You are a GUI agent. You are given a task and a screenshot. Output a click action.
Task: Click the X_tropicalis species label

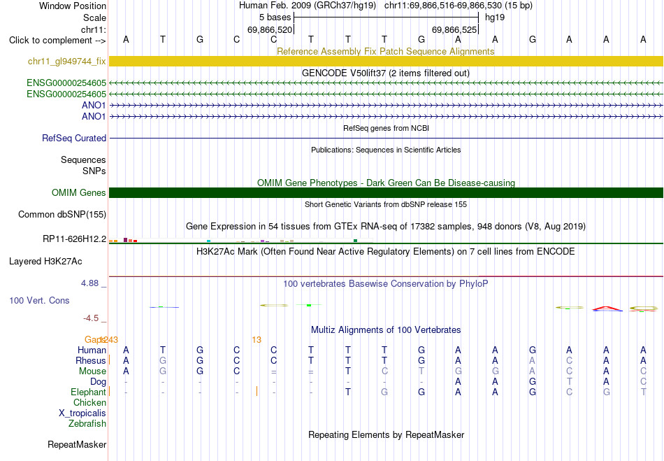coord(82,413)
